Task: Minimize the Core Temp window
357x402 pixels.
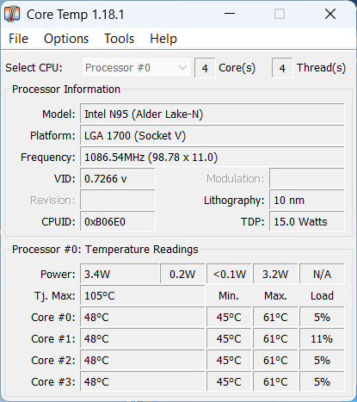Action: 230,14
